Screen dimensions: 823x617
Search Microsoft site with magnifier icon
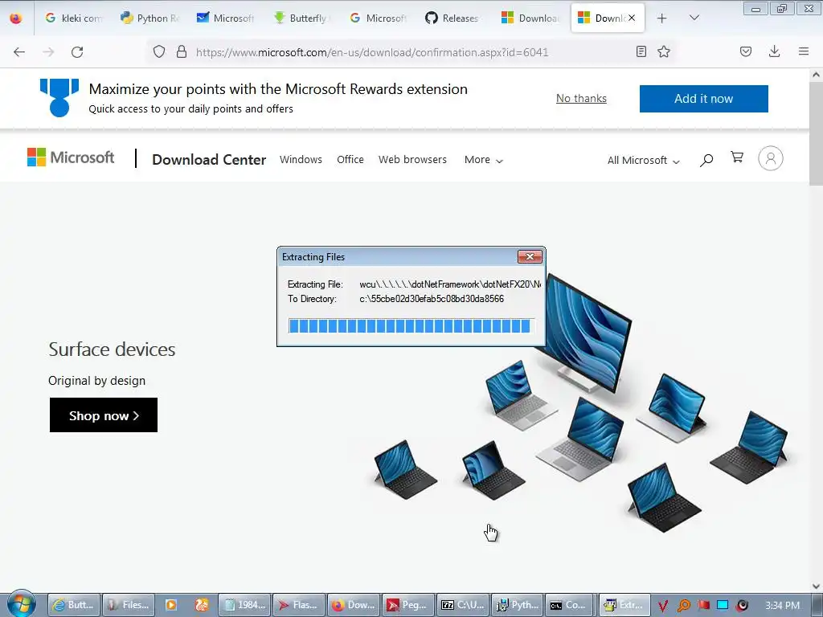click(706, 160)
